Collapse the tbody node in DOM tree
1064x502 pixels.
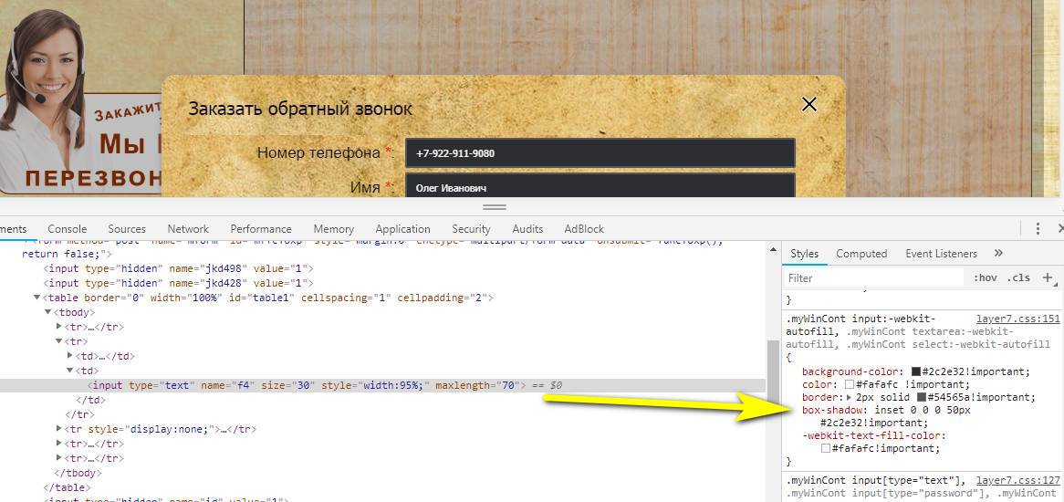[x=48, y=313]
